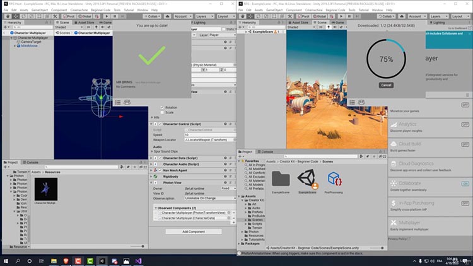Open File Explorer from the taskbar
The image size is (473, 266).
pyautogui.click(x=54, y=261)
